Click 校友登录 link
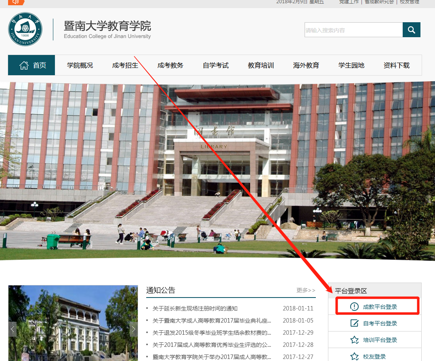 pos(374,357)
